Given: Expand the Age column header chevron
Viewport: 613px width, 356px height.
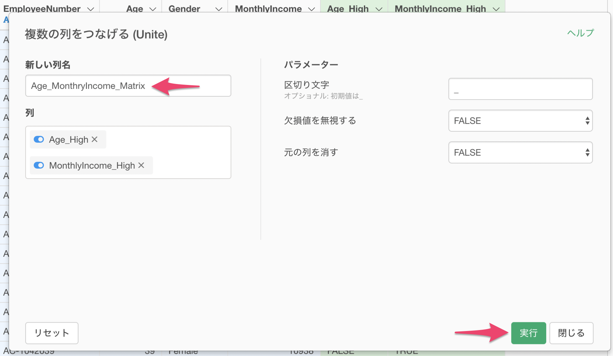Looking at the screenshot, I should point(152,9).
